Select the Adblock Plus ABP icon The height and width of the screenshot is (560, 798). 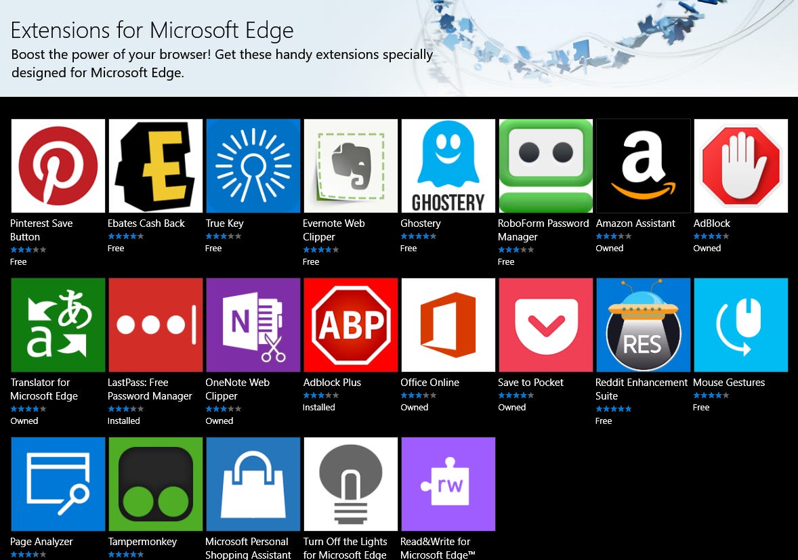tap(350, 324)
